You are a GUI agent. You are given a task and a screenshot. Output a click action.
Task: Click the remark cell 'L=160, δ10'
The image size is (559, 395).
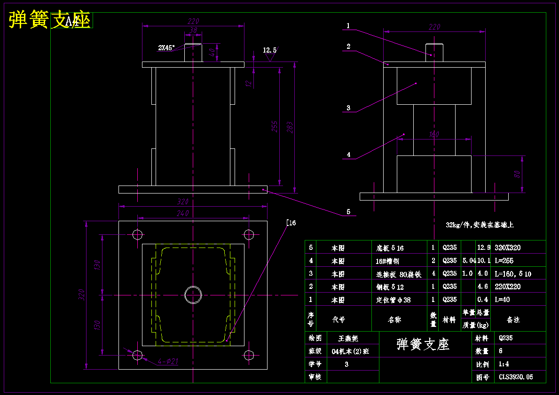pyautogui.click(x=513, y=274)
